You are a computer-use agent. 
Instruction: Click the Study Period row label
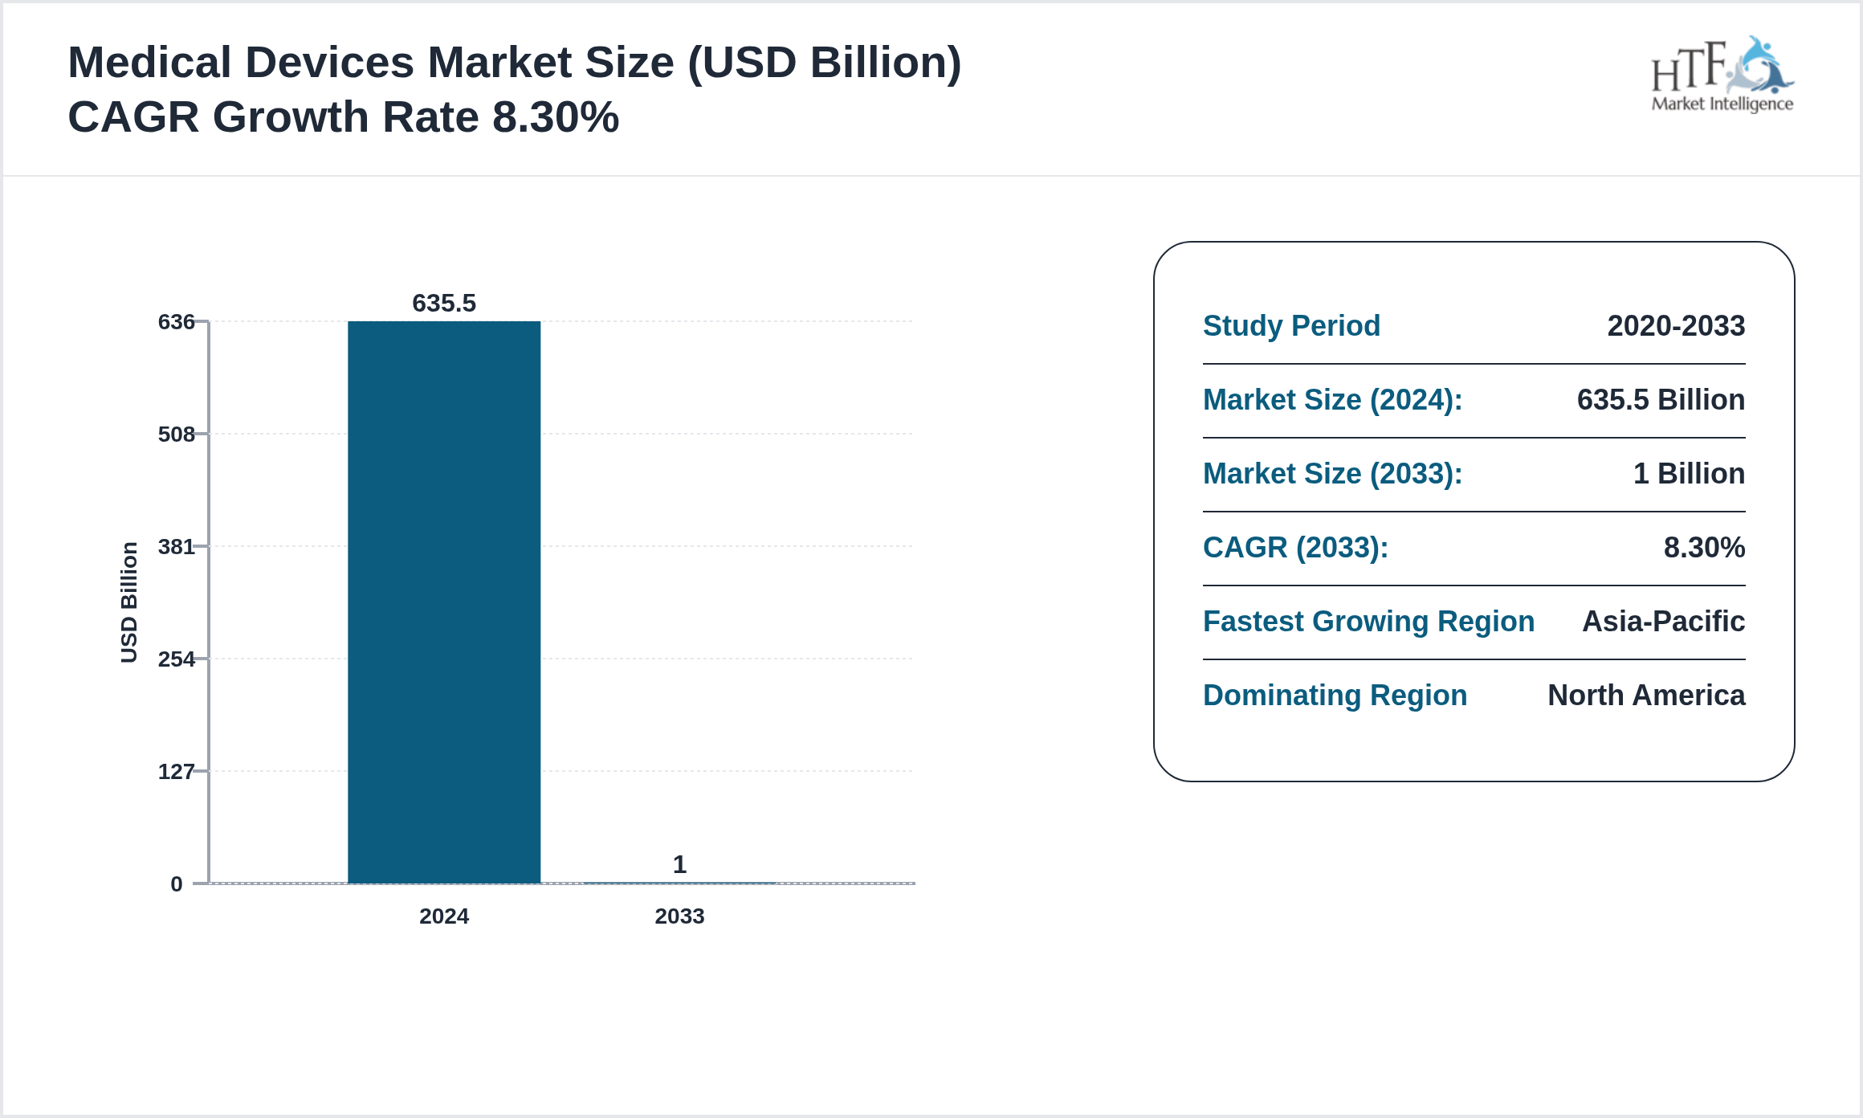(1291, 326)
